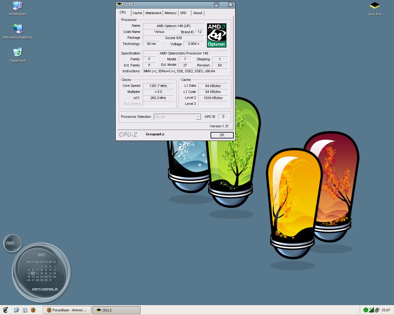This screenshot has height=315, width=394.
Task: Click the Technology value 90 nm
Action: (151, 44)
